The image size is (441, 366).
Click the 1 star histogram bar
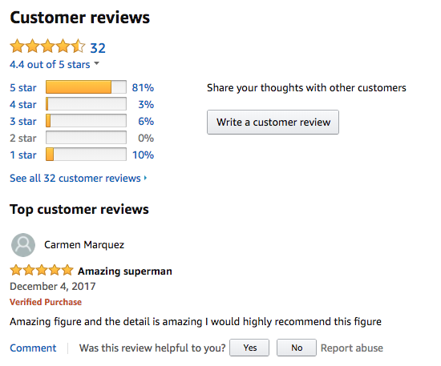(86, 155)
